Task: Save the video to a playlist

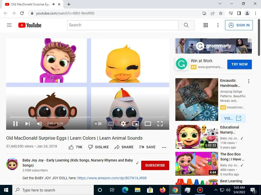Action: (147, 147)
